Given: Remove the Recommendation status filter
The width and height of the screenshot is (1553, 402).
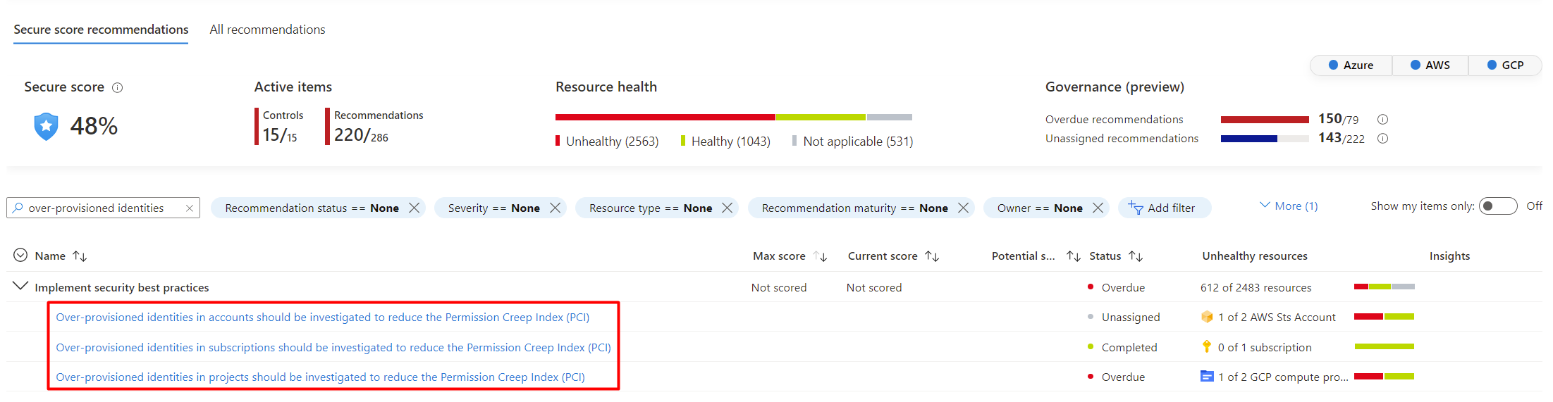Looking at the screenshot, I should click(x=415, y=208).
